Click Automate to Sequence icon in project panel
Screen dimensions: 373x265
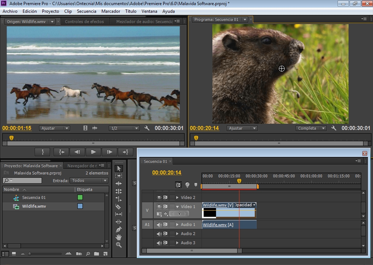[x=79, y=254]
